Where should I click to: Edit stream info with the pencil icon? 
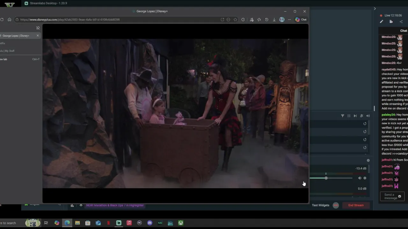(382, 22)
